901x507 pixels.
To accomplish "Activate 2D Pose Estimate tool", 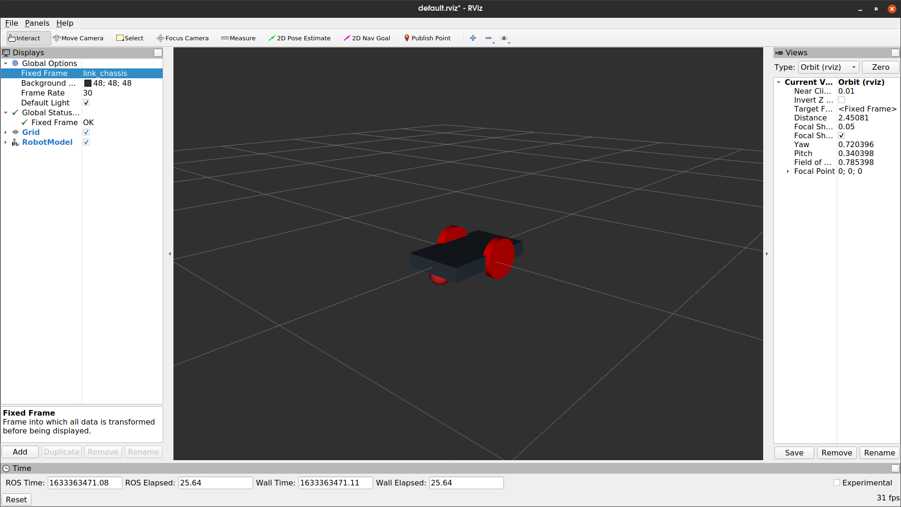I will coord(300,38).
